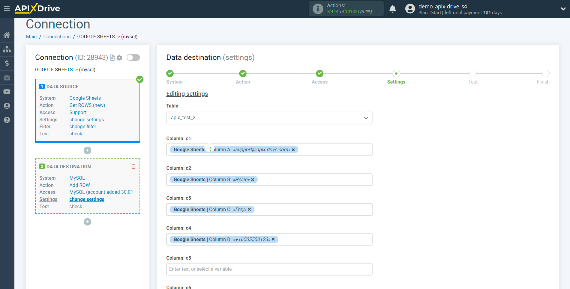This screenshot has width=570, height=289.
Task: Open the connection notes document icon
Action: [112, 58]
